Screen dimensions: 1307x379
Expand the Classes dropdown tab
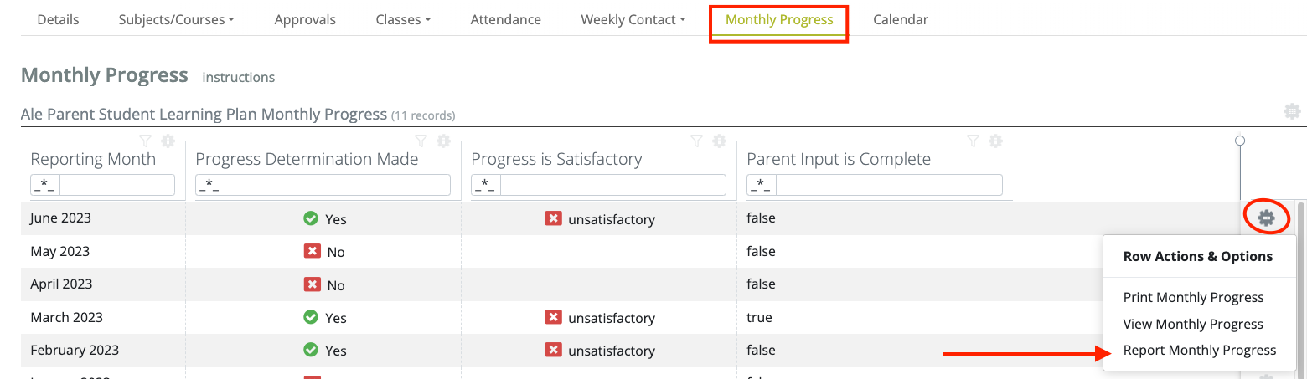click(x=403, y=19)
